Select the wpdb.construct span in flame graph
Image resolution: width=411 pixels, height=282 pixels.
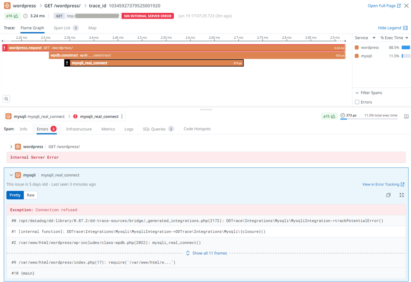pos(197,55)
